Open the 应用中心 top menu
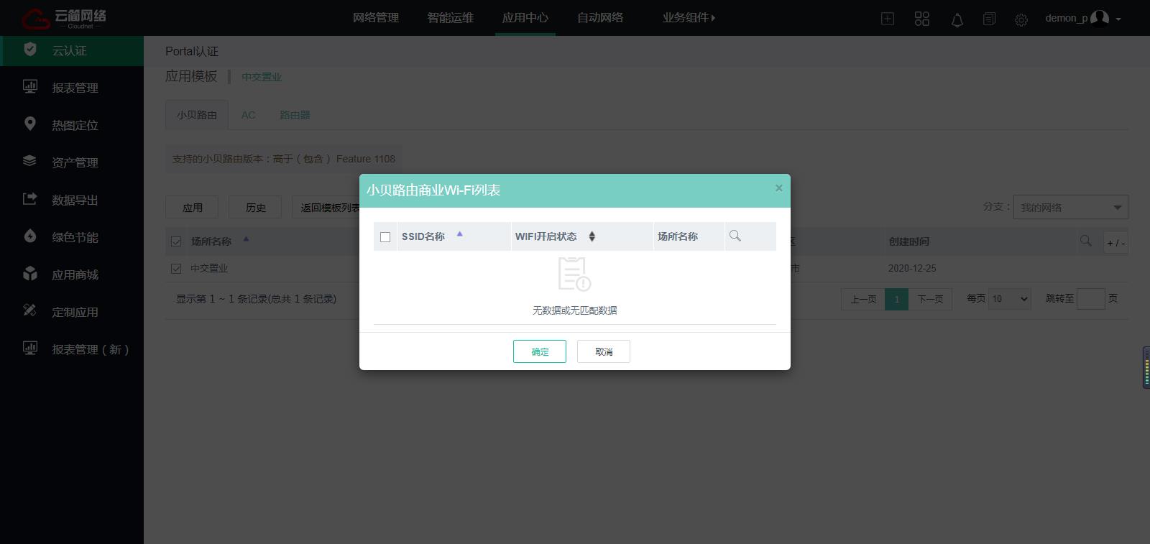Screen dimensions: 1150x544 tap(525, 18)
